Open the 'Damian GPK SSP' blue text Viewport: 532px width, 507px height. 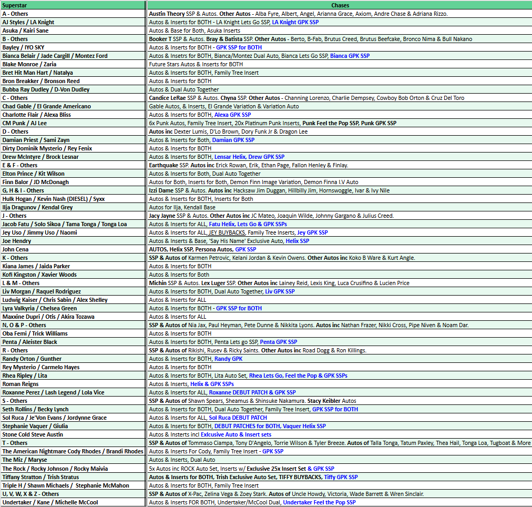point(233,140)
